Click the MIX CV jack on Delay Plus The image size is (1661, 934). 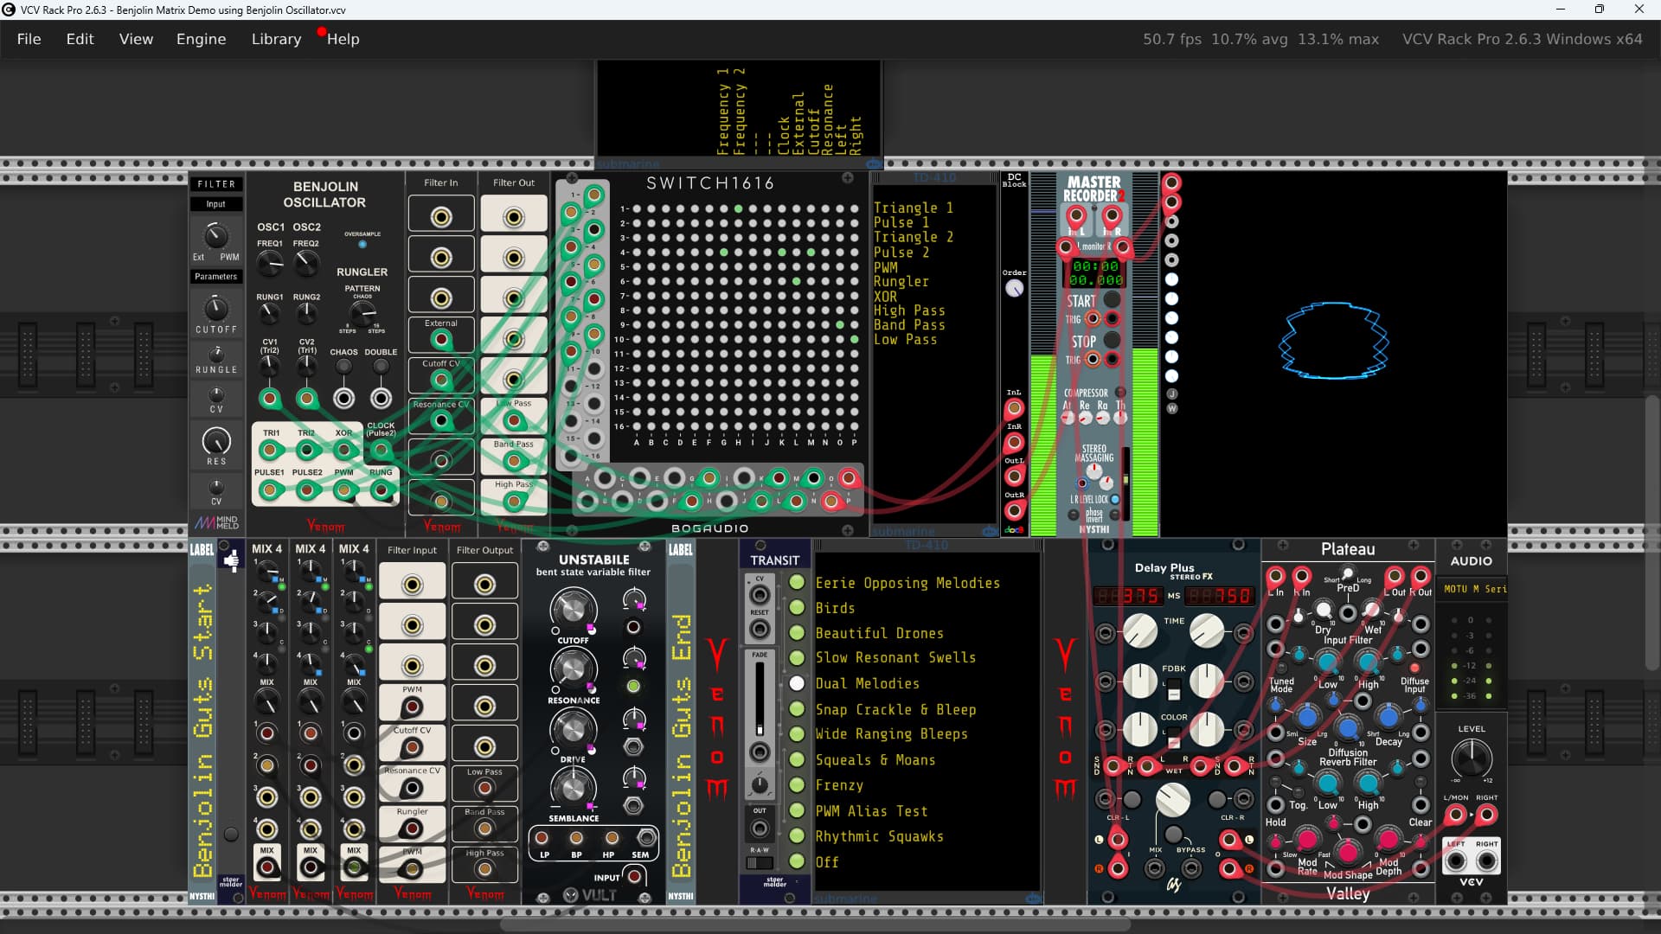tap(1155, 867)
